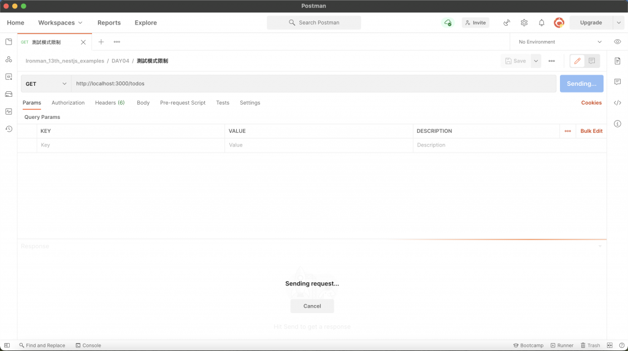Open the comments icon in right sidebar
This screenshot has width=628, height=351.
tap(617, 81)
